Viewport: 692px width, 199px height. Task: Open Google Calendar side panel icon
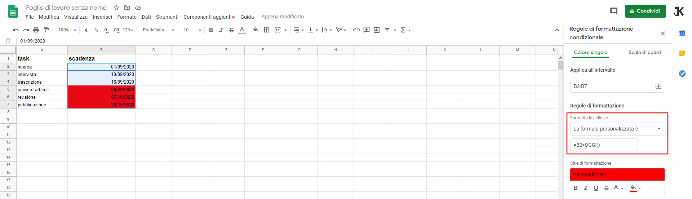pyautogui.click(x=682, y=34)
